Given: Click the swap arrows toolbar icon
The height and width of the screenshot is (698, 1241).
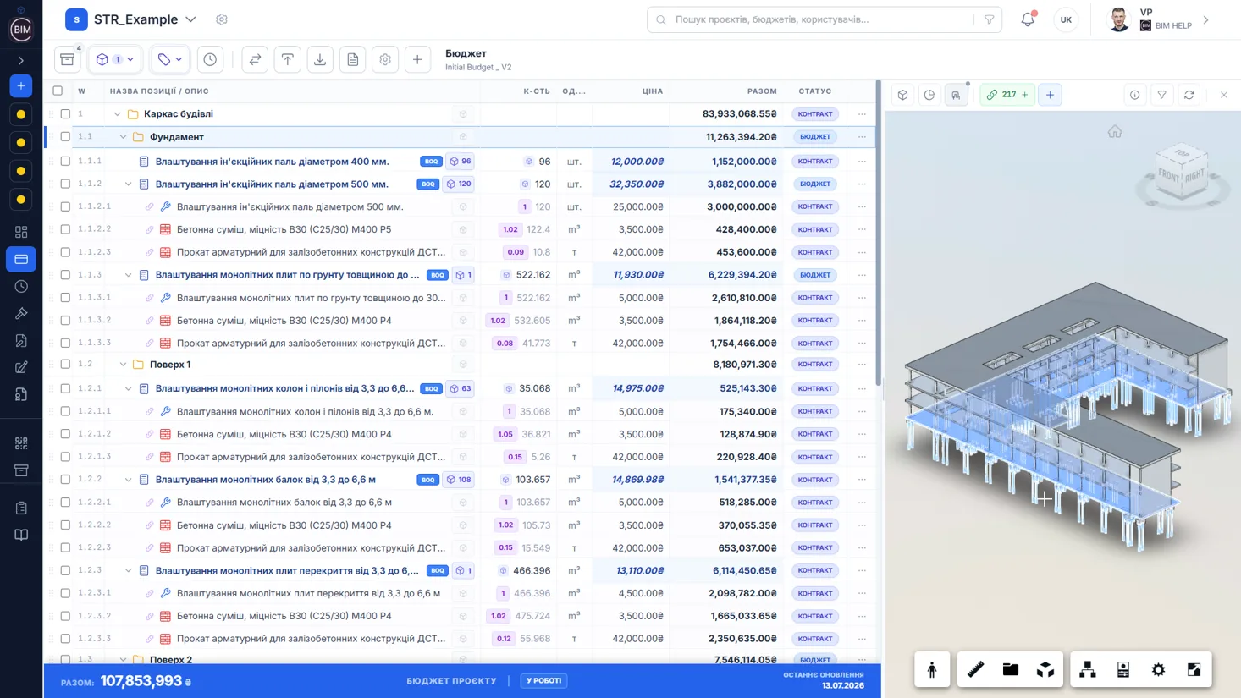Looking at the screenshot, I should pyautogui.click(x=255, y=59).
